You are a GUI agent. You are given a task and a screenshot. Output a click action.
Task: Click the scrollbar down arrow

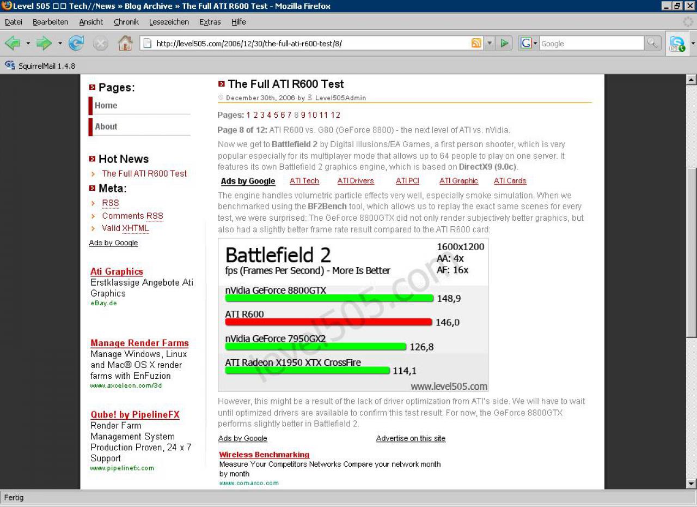692,483
